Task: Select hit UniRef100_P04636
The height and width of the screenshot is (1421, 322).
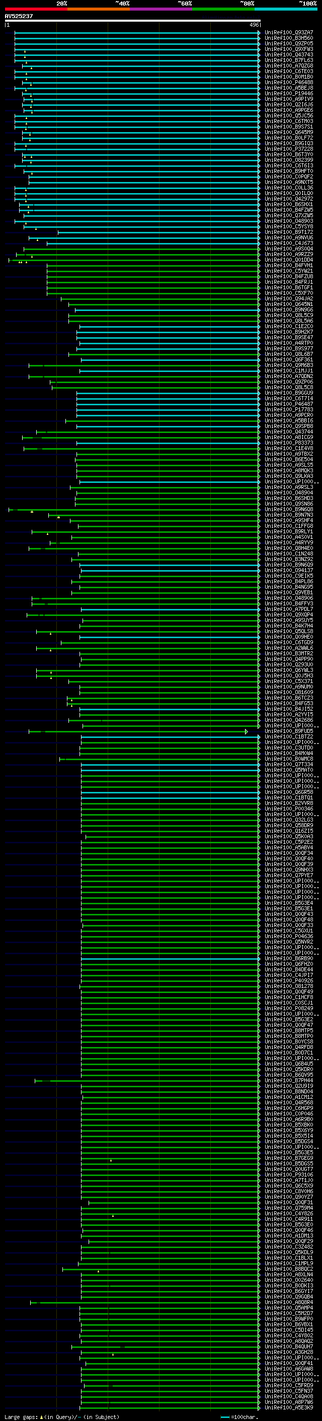Action: [289, 937]
